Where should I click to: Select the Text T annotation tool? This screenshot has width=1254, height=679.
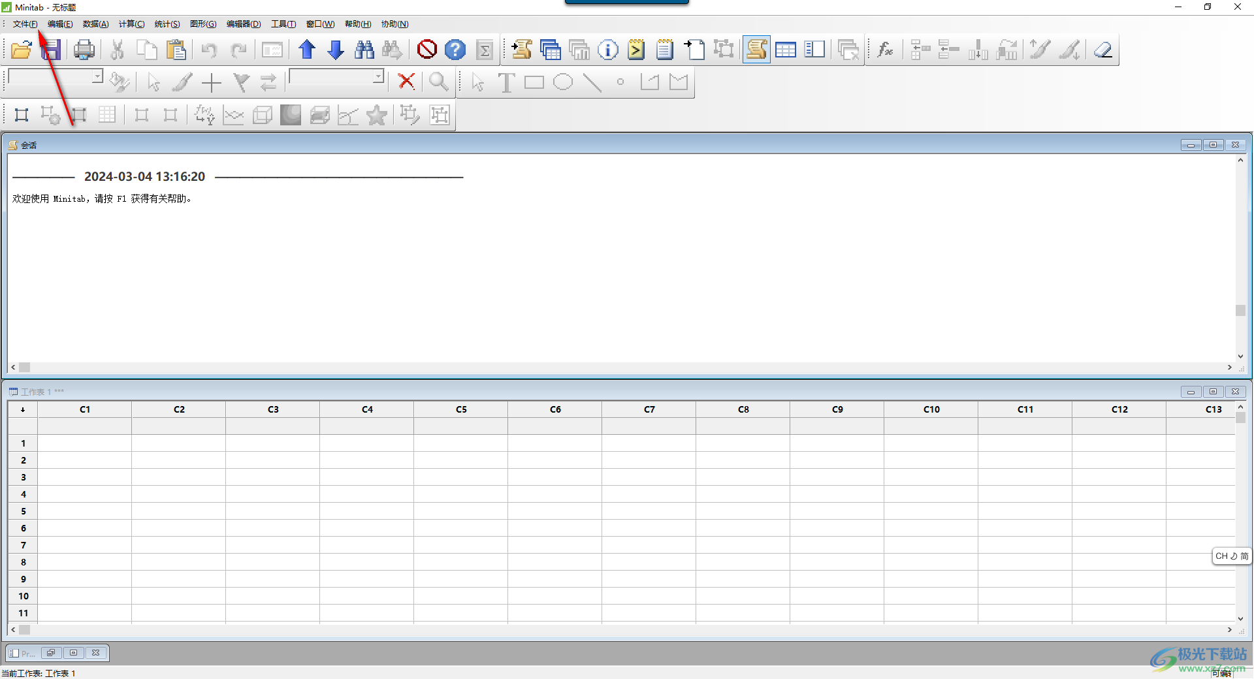tap(506, 82)
